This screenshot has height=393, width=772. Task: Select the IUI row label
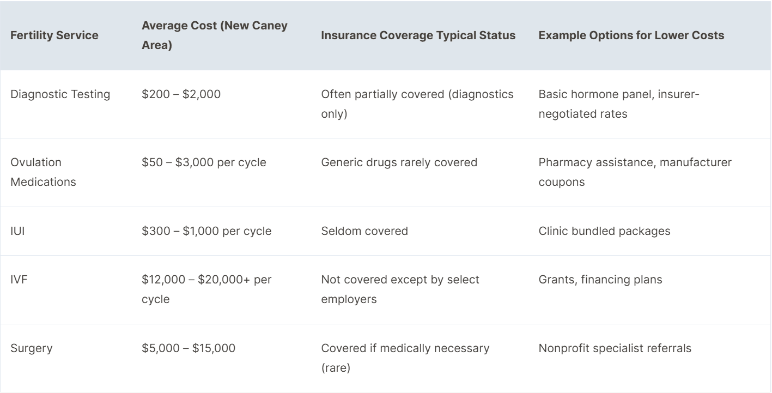[18, 231]
